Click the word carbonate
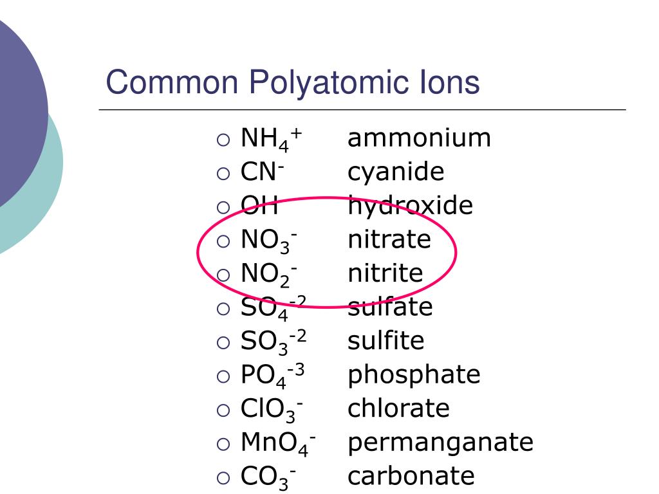This screenshot has width=659, height=494. tap(411, 476)
